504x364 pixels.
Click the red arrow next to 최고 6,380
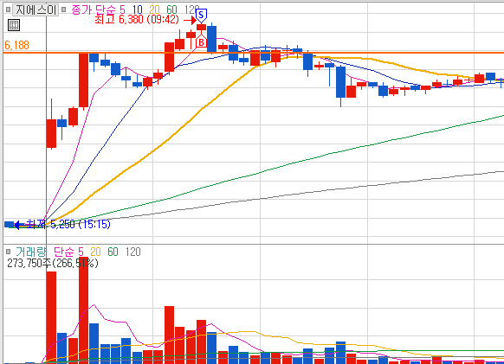click(190, 20)
